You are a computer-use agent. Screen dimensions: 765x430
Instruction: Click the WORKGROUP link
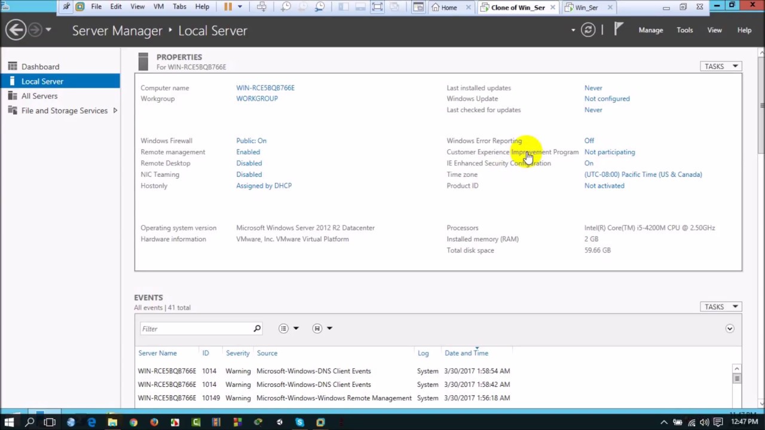[x=257, y=99]
